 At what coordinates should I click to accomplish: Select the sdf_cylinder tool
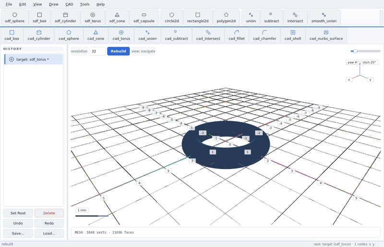65,18
